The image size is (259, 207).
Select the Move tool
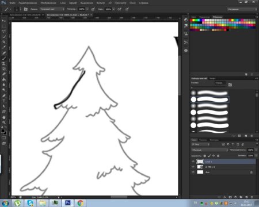(4, 21)
